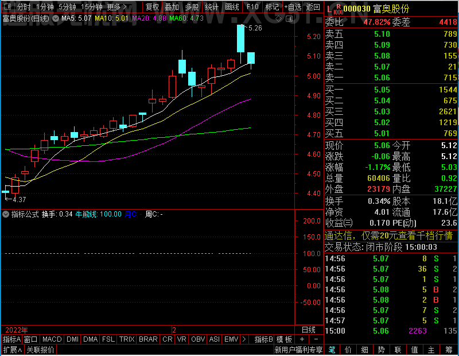Select the MACD indicator
This screenshot has width=459, height=356.
pos(52,339)
